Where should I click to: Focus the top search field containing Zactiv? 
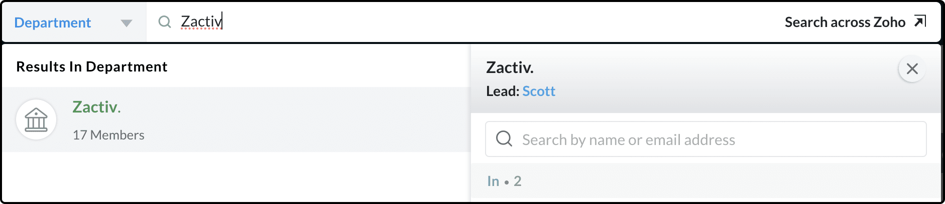[452, 21]
